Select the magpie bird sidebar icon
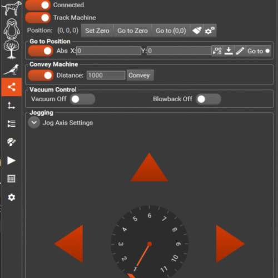Viewport: 278px width, 278px height. pyautogui.click(x=12, y=69)
